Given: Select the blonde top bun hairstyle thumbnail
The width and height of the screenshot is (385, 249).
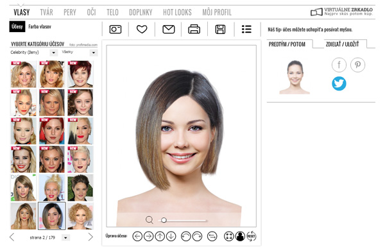Looking at the screenshot, I should (52, 187).
